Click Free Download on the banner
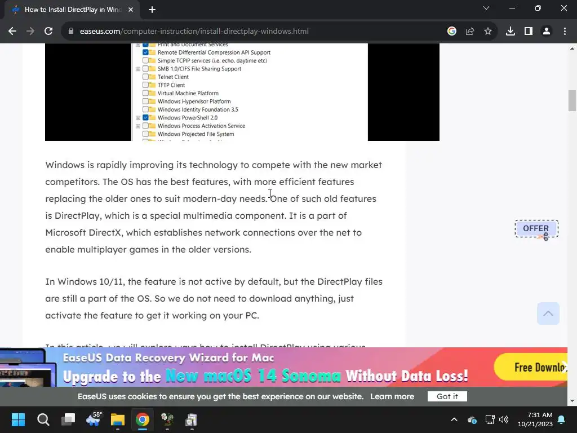577x433 pixels. 531,367
